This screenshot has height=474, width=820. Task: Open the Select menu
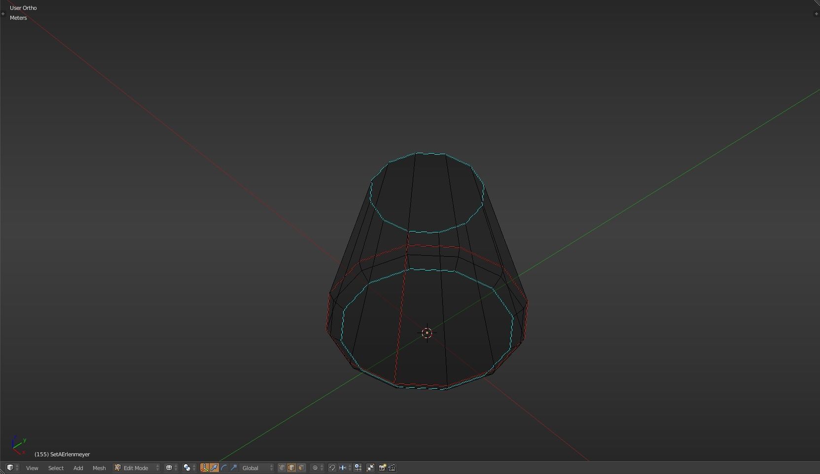(x=56, y=468)
